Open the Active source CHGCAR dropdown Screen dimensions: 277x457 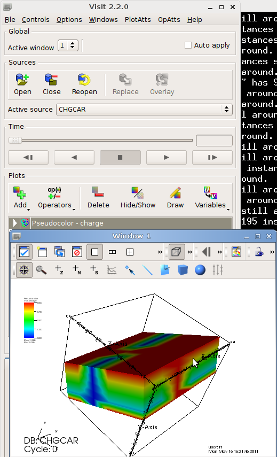(x=144, y=109)
